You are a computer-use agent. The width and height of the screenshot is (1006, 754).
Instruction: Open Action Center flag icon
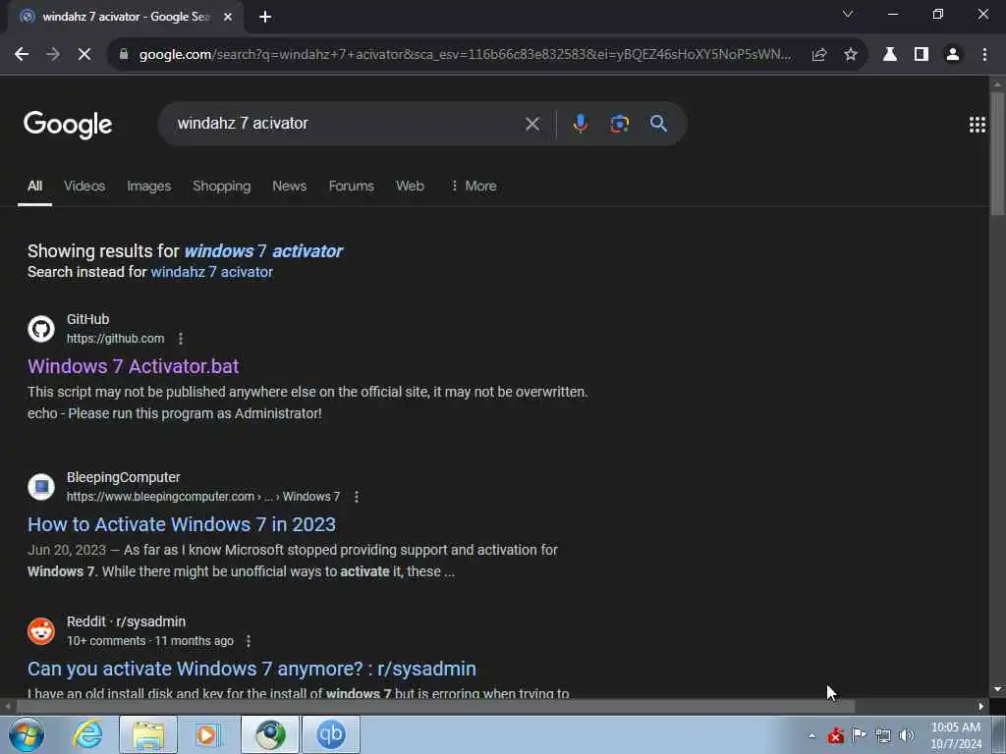tap(859, 735)
